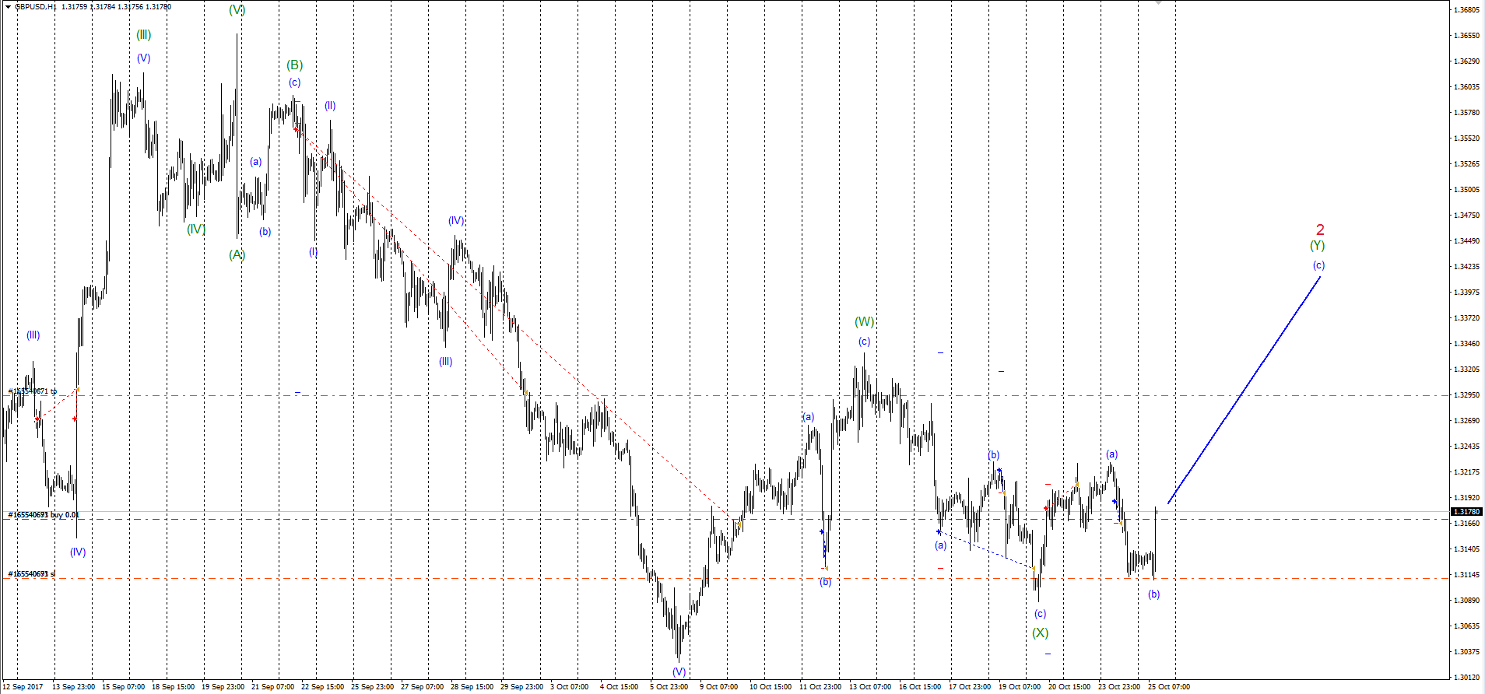Click the blue (c) label above (X)
This screenshot has height=694, width=1485.
click(1040, 614)
